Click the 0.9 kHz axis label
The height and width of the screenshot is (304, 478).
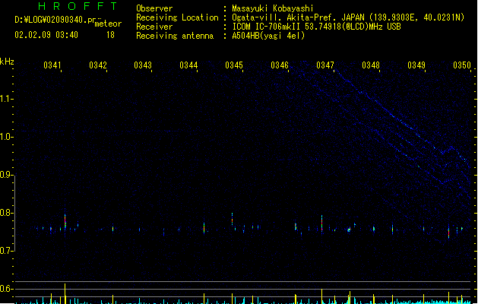[x=6, y=175]
